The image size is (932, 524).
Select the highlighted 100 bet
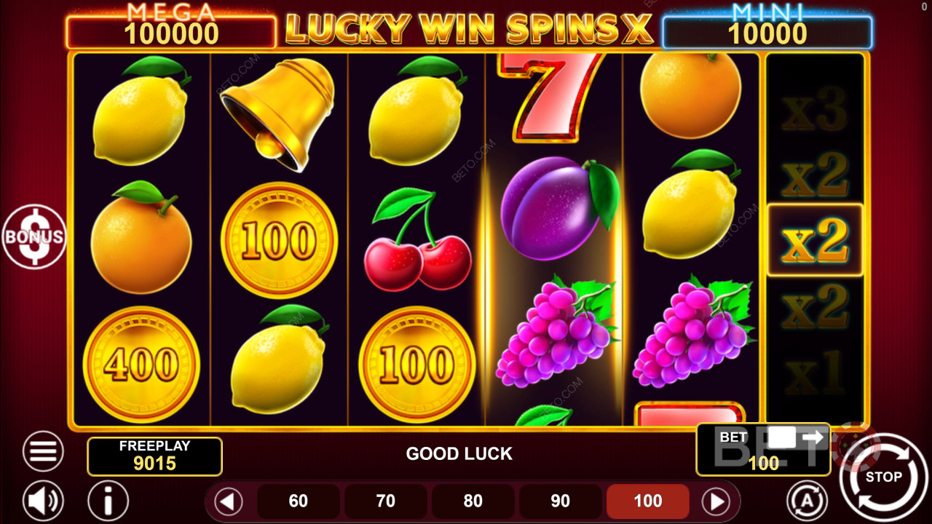pyautogui.click(x=648, y=501)
